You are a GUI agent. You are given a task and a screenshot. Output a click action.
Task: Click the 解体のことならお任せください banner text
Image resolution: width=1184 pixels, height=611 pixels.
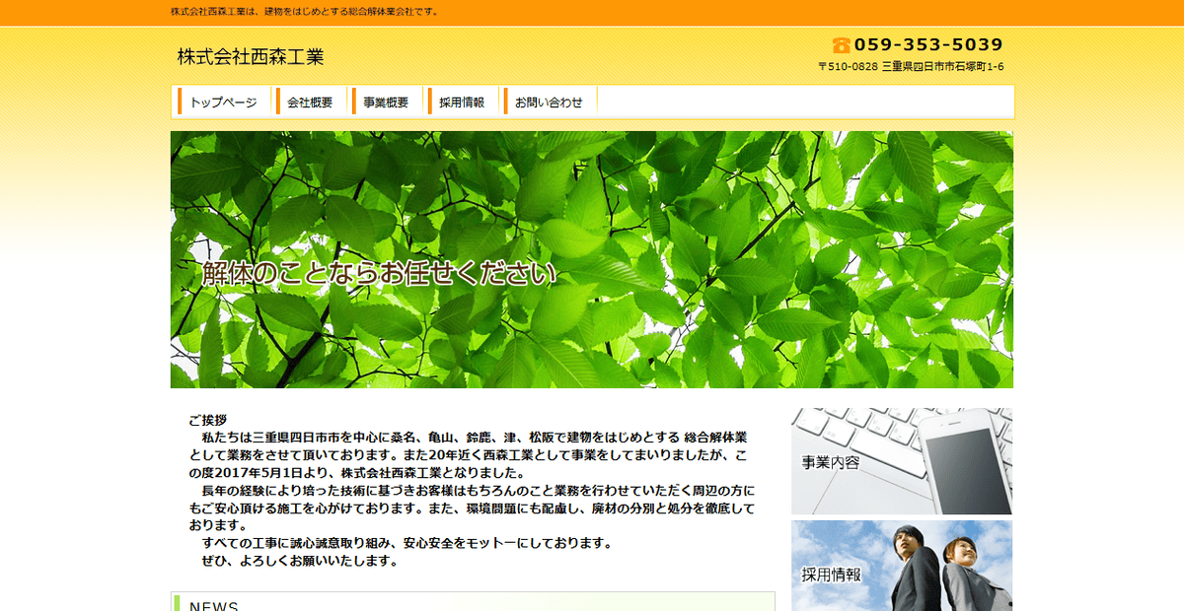377,276
